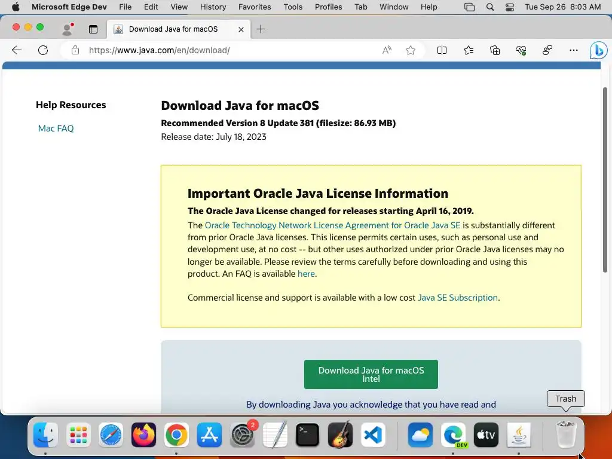Screen dimensions: 612x459
Task: Launch Firefox from the Dock
Action: point(143,434)
